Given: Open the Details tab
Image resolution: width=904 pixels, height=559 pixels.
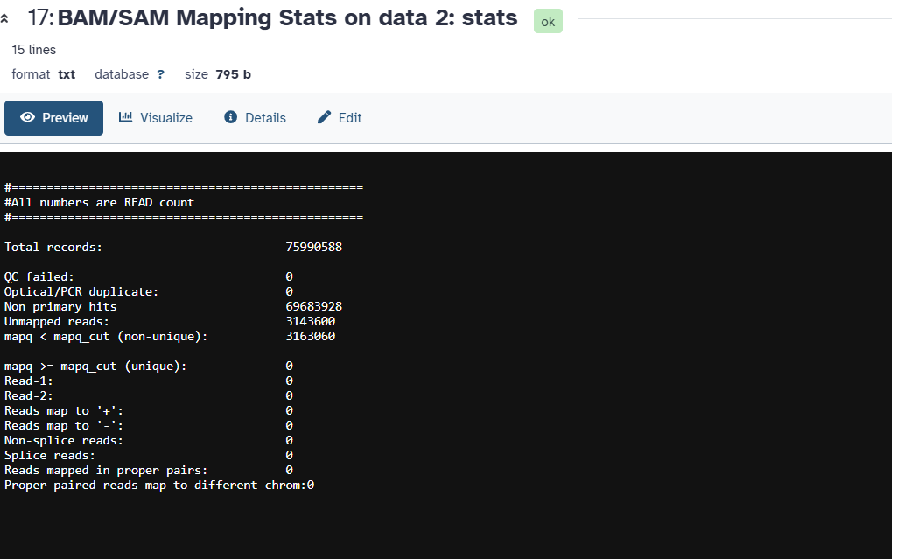Looking at the screenshot, I should pyautogui.click(x=255, y=118).
